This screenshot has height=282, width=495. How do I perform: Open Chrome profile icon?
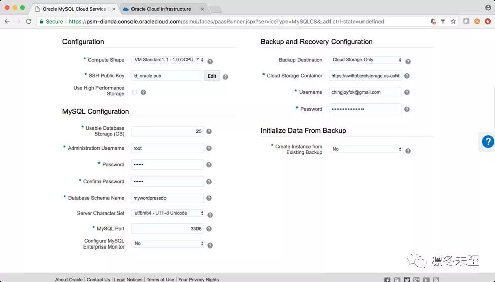point(488,7)
